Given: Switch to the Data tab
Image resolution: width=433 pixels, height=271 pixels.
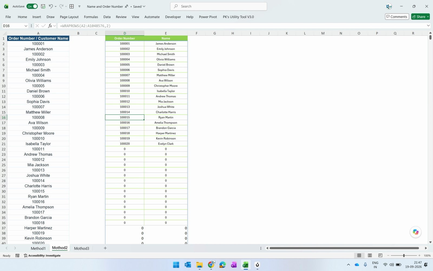Looking at the screenshot, I should point(107,17).
